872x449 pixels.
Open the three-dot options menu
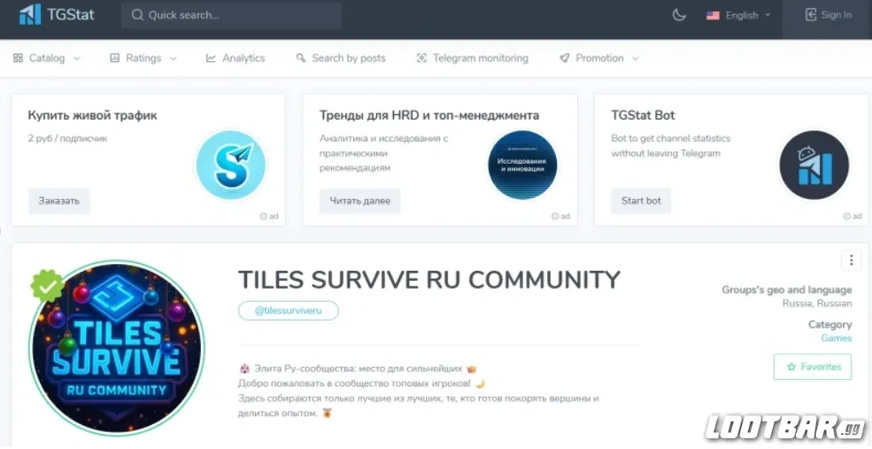coord(851,259)
